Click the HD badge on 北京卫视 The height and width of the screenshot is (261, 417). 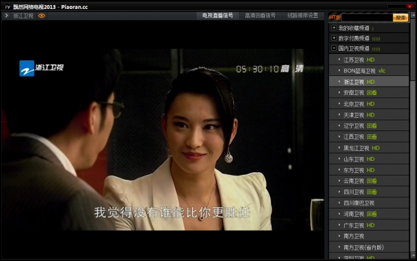371,104
